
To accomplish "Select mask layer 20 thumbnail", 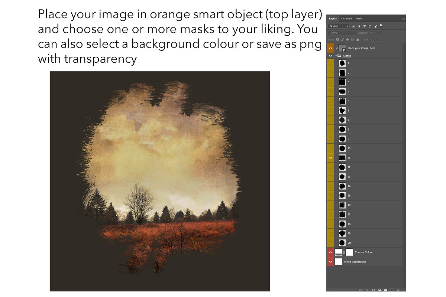I will (342, 243).
